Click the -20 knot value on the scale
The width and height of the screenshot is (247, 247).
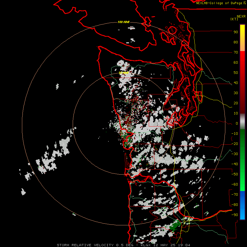pos(235,144)
